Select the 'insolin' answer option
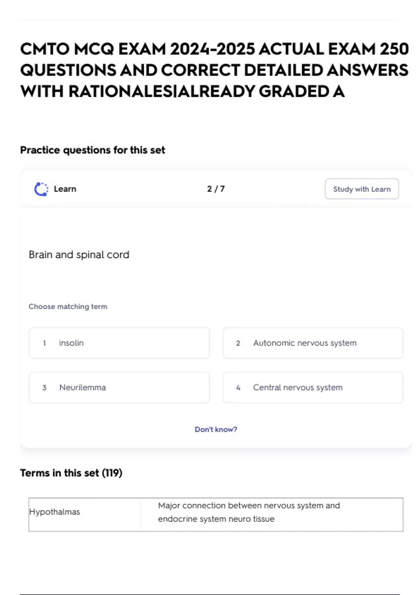420x595 pixels. pos(119,343)
